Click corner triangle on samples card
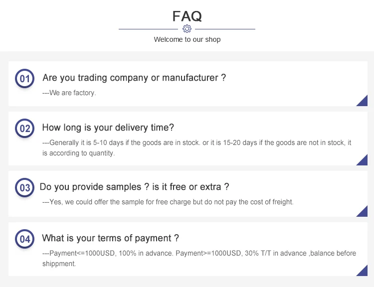Screen dimensions: 374x287 coord(364,212)
